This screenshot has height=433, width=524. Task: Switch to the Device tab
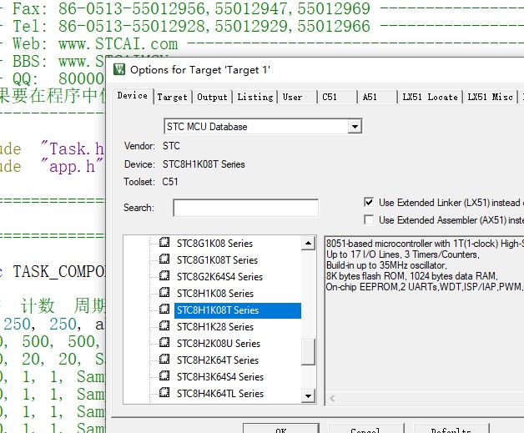(x=133, y=96)
